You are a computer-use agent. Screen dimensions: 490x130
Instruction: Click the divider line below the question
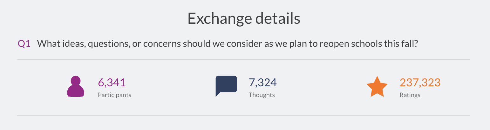[x=244, y=59]
